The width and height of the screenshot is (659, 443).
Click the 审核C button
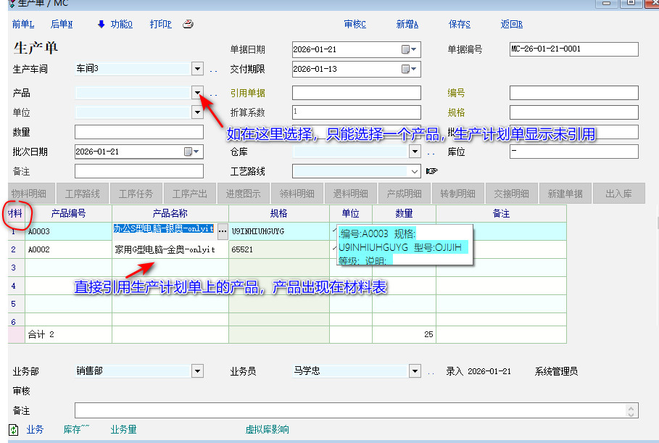point(355,24)
